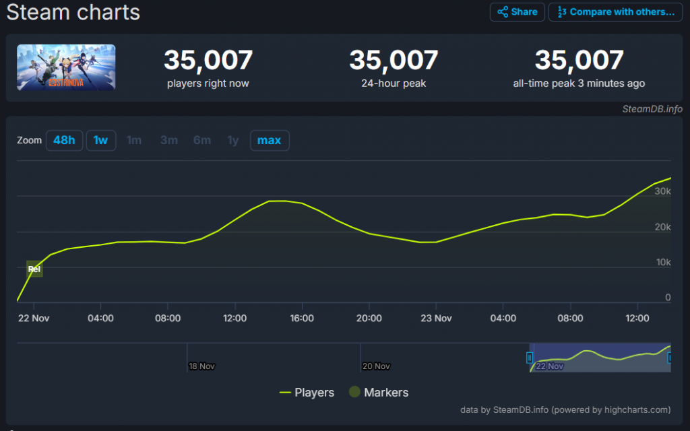Click the data by SteamDB.info attribution
Image resolution: width=690 pixels, height=431 pixels.
coord(565,410)
